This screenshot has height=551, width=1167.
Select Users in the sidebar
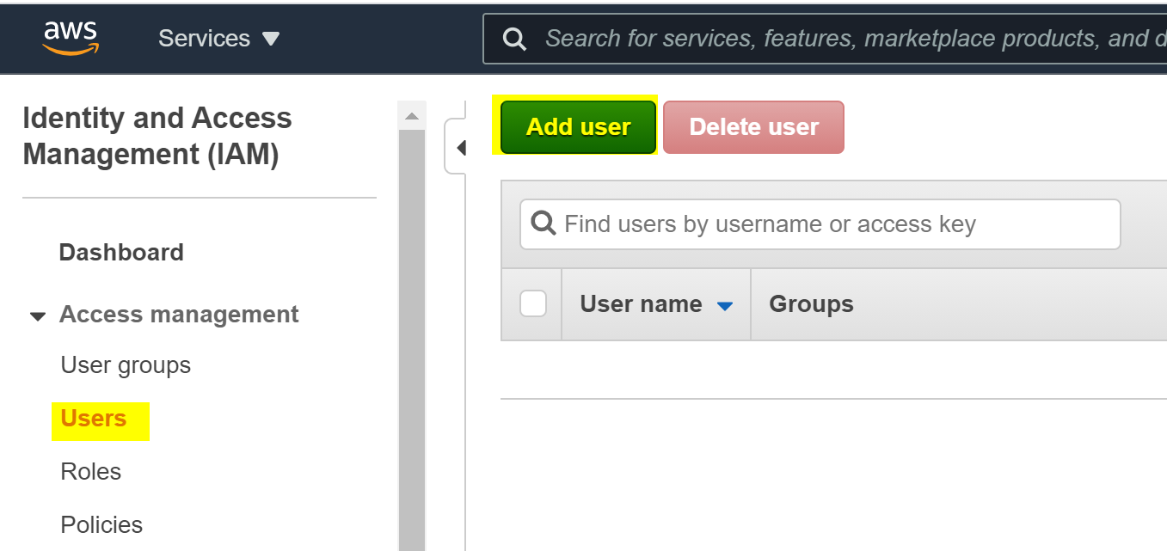pyautogui.click(x=94, y=419)
